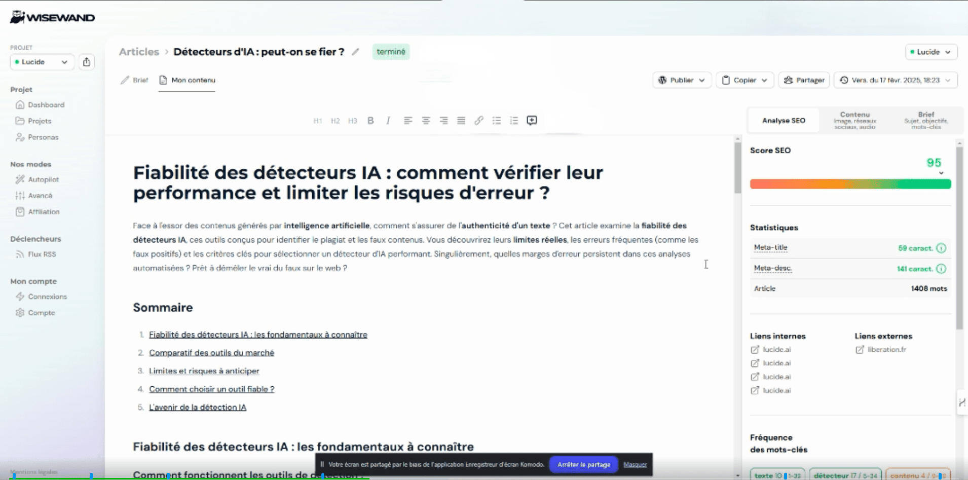Viewport: 968px width, 480px height.
Task: Open the comment insertion tool
Action: [532, 120]
